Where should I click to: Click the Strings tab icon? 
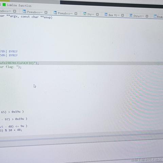[85, 14]
